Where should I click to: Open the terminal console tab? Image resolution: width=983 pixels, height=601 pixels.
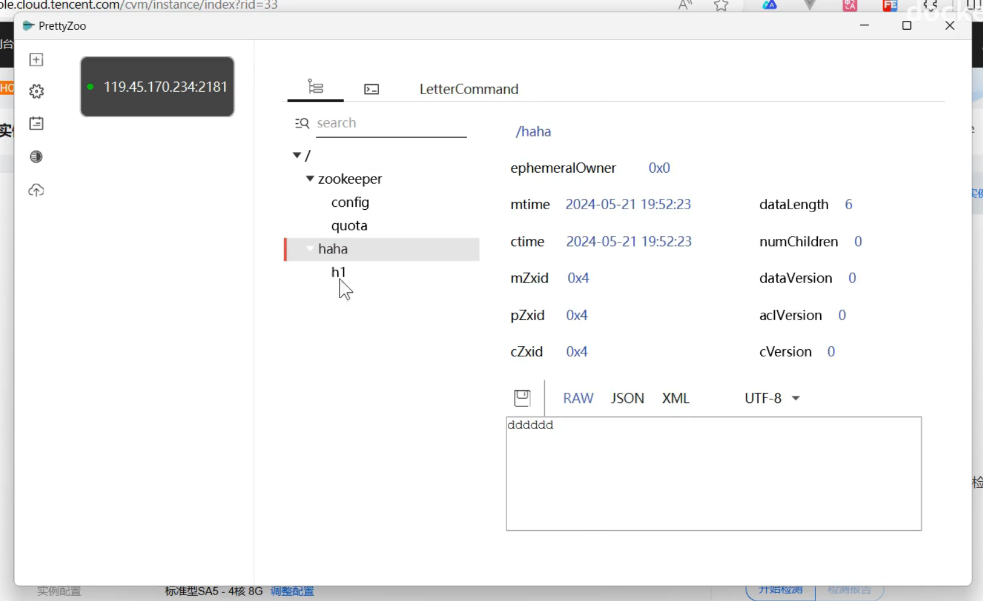point(371,89)
